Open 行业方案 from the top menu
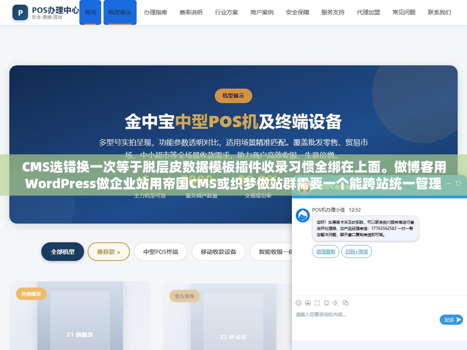Viewport: 467px width, 350px height. pyautogui.click(x=226, y=12)
